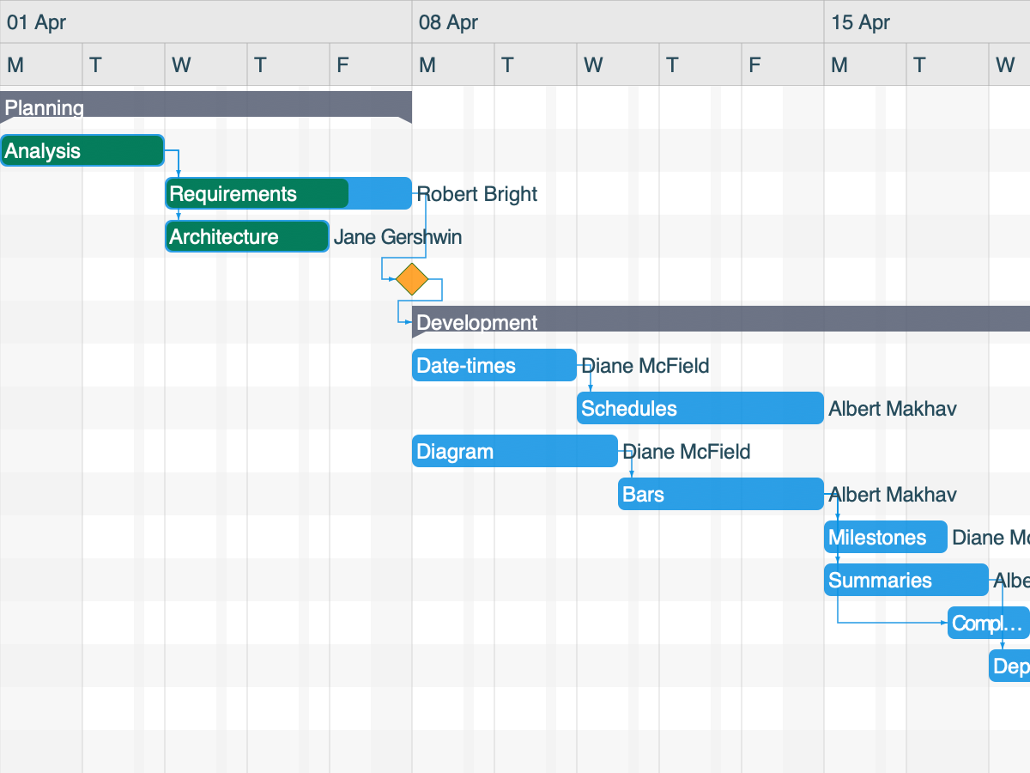Click the 15 Apr week header
This screenshot has height=773, width=1030.
[927, 21]
